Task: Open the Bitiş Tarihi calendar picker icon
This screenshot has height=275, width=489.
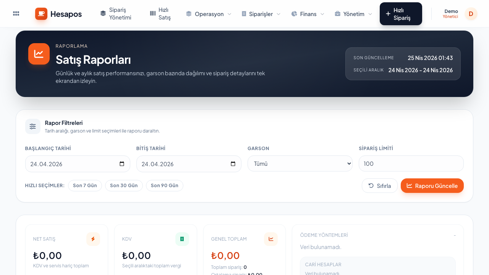Action: pyautogui.click(x=233, y=164)
